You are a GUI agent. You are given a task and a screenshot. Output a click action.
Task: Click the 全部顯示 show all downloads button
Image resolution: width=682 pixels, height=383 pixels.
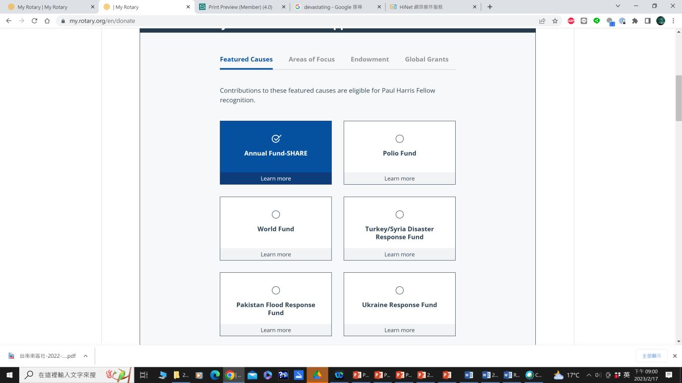(652, 356)
